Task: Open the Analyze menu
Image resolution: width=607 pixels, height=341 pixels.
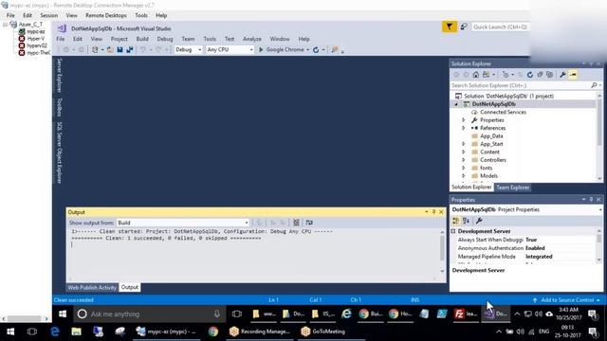Action: (x=252, y=39)
